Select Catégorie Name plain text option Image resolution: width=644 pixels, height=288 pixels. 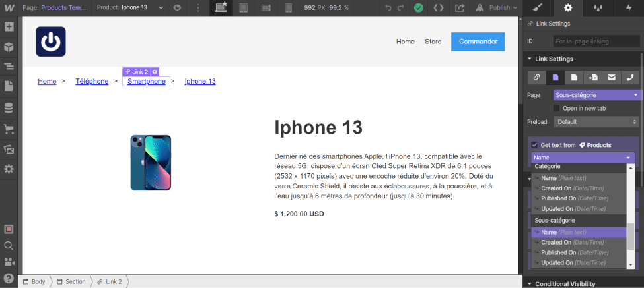579,178
